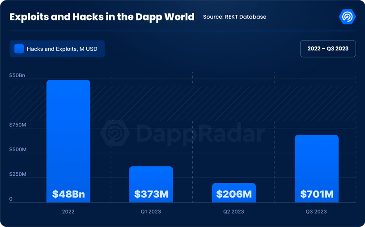
Task: Click the $373M bar for Q1 2023
Action: click(151, 184)
